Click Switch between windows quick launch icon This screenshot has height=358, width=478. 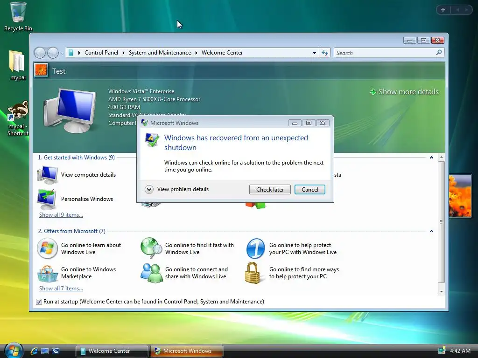tap(56, 351)
